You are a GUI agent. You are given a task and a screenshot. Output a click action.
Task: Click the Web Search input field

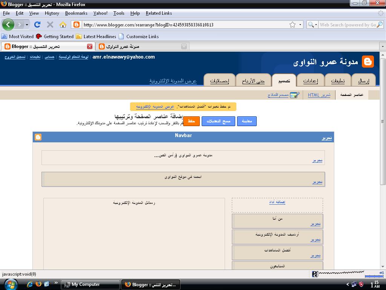click(x=348, y=25)
